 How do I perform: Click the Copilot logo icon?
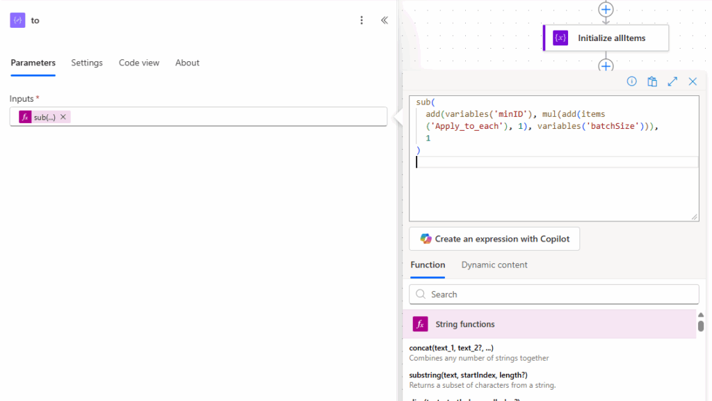[426, 239]
